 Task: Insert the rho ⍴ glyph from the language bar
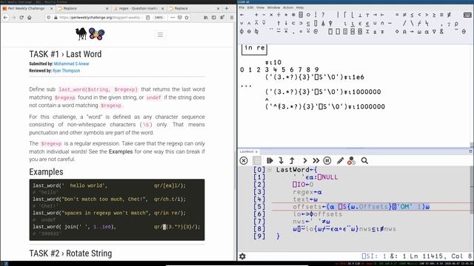coord(456,23)
